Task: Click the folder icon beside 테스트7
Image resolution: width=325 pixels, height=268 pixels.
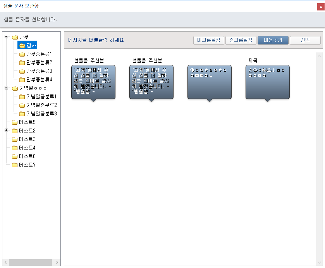Action: (15, 165)
